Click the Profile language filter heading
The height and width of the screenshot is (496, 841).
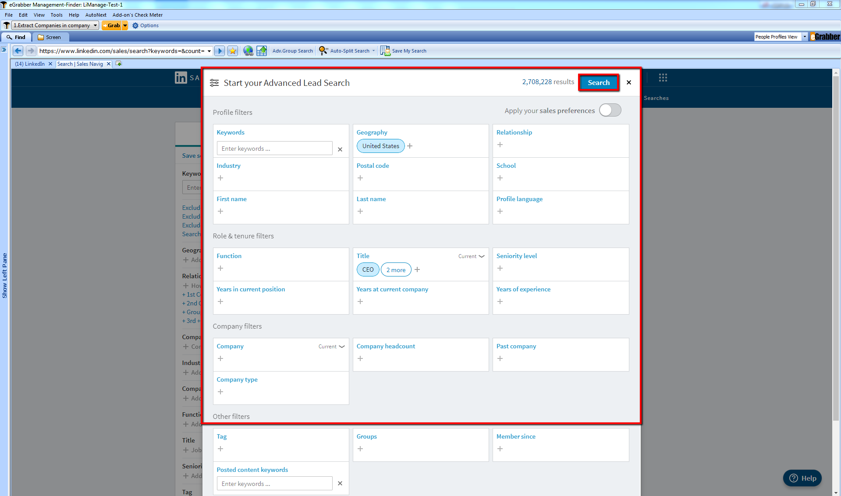[519, 199]
